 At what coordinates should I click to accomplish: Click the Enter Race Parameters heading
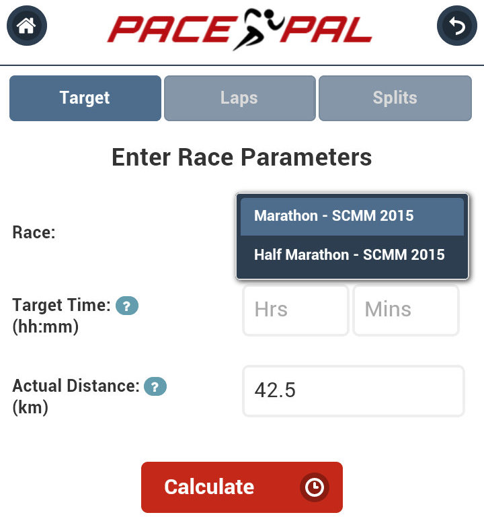[x=241, y=158]
